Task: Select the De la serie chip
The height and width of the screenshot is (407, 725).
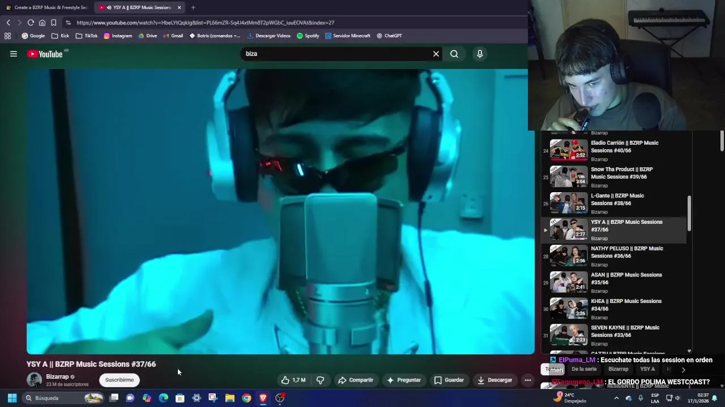Action: (584, 369)
